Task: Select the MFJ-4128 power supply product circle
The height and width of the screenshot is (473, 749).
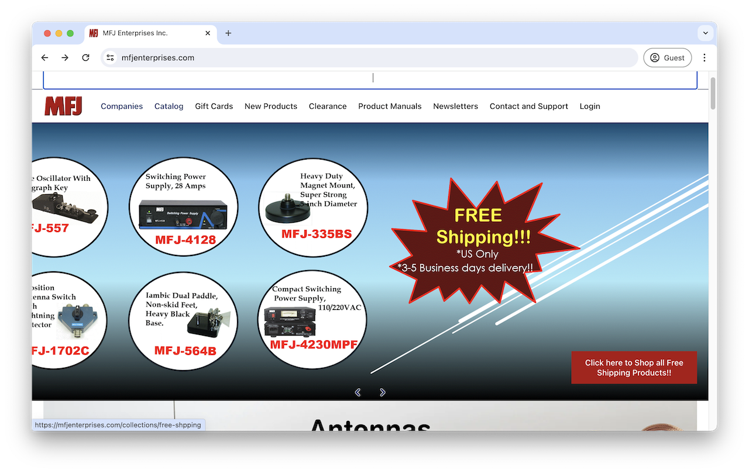Action: point(183,206)
